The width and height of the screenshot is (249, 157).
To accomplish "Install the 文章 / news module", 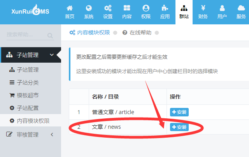I will pos(179,127).
